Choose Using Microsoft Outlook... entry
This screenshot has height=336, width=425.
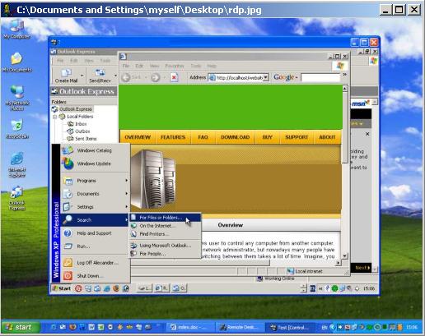pyautogui.click(x=165, y=246)
